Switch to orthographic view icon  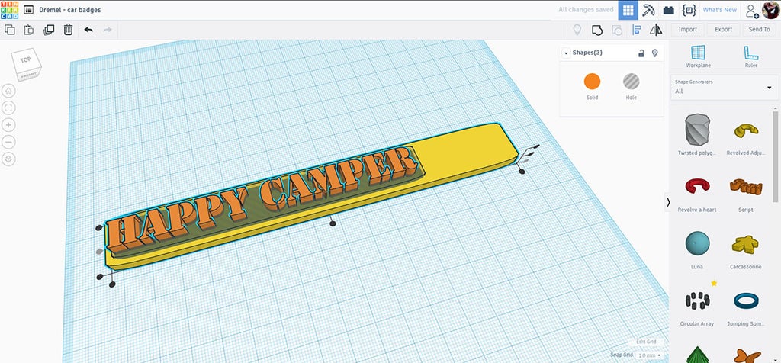coord(8,159)
